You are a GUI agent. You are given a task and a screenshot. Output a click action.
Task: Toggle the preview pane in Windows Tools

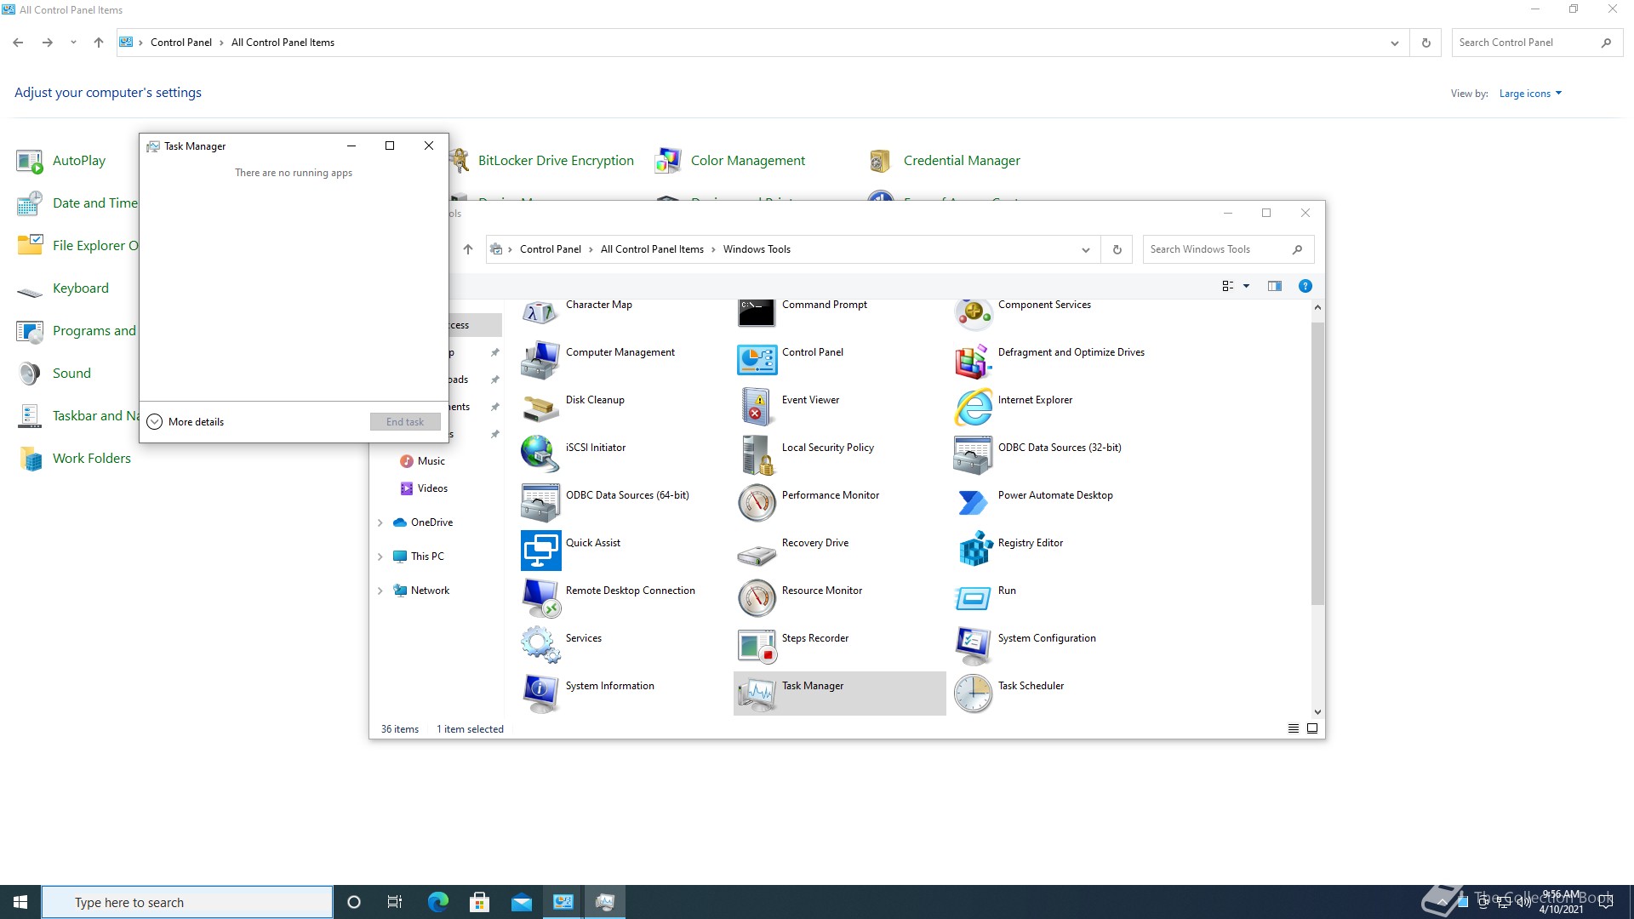(x=1274, y=286)
